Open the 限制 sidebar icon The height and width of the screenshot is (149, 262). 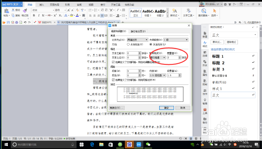pos(205,82)
